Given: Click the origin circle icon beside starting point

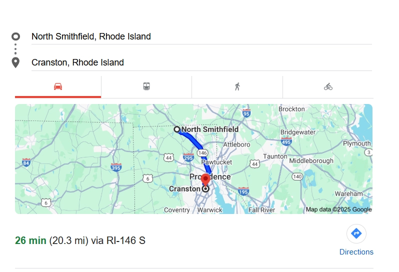Looking at the screenshot, I should 15,36.
